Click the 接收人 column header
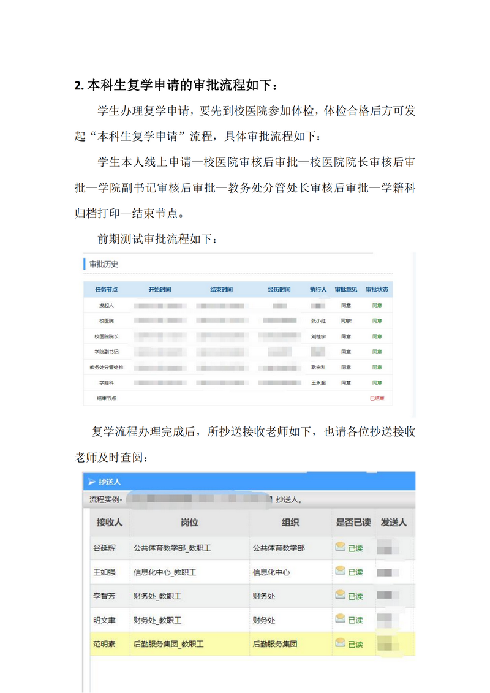Screen dimensions: 490x693 [110, 523]
